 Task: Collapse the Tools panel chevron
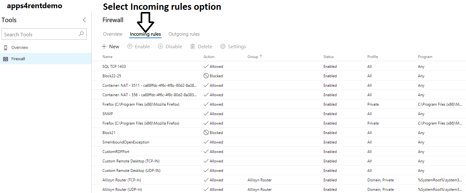coord(84,20)
